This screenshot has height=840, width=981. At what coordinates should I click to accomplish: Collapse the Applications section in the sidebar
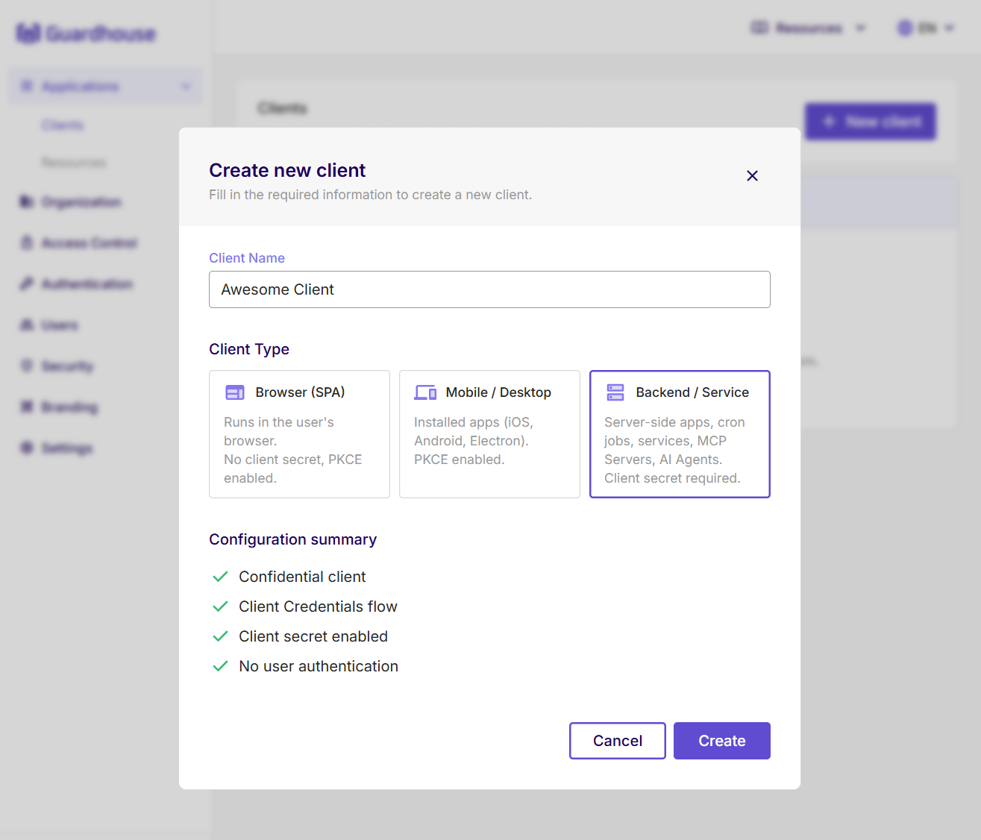(x=185, y=86)
